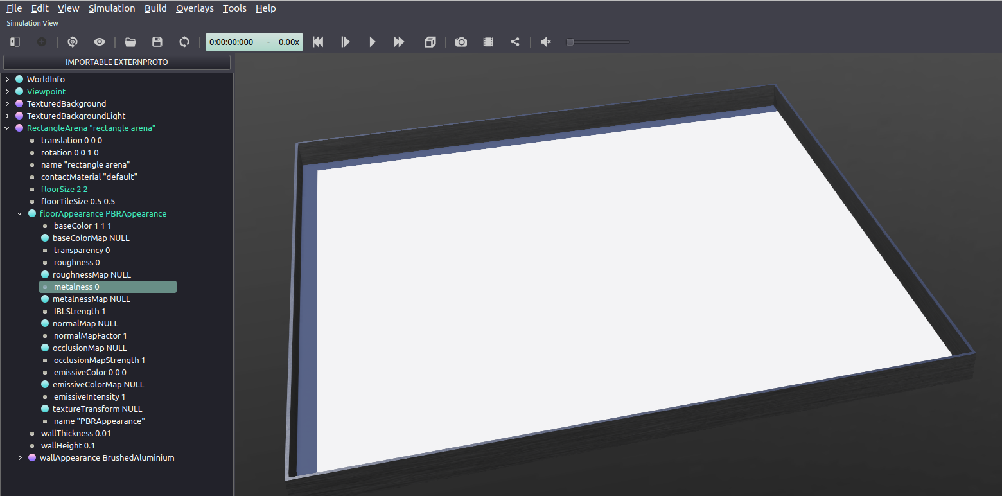1002x496 pixels.
Task: Expand the WorldInfo node
Action: [x=7, y=79]
